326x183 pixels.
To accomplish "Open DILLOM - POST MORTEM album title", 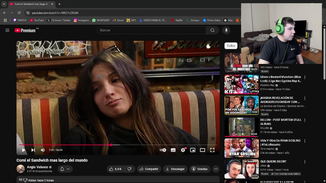I will (281, 122).
